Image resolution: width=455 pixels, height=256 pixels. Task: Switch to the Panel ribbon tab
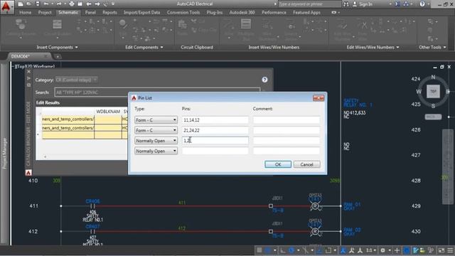tap(90, 13)
